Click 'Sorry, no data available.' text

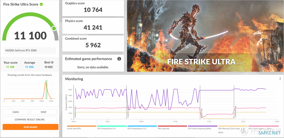(x=93, y=67)
